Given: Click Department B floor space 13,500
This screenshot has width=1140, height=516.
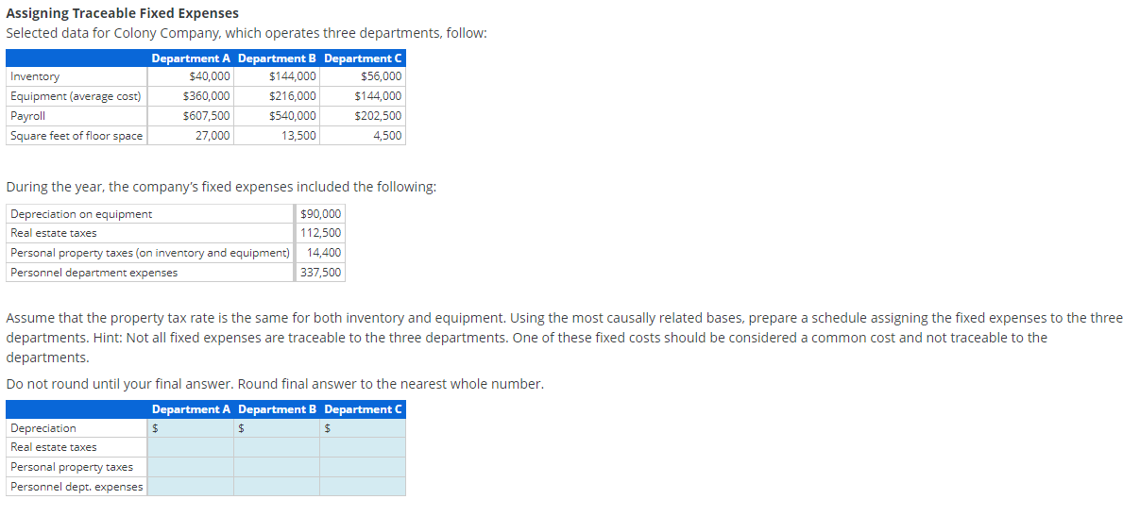Looking at the screenshot, I should (x=299, y=136).
